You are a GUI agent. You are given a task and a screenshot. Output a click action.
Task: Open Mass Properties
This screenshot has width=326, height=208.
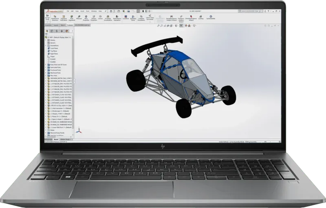coord(86,18)
